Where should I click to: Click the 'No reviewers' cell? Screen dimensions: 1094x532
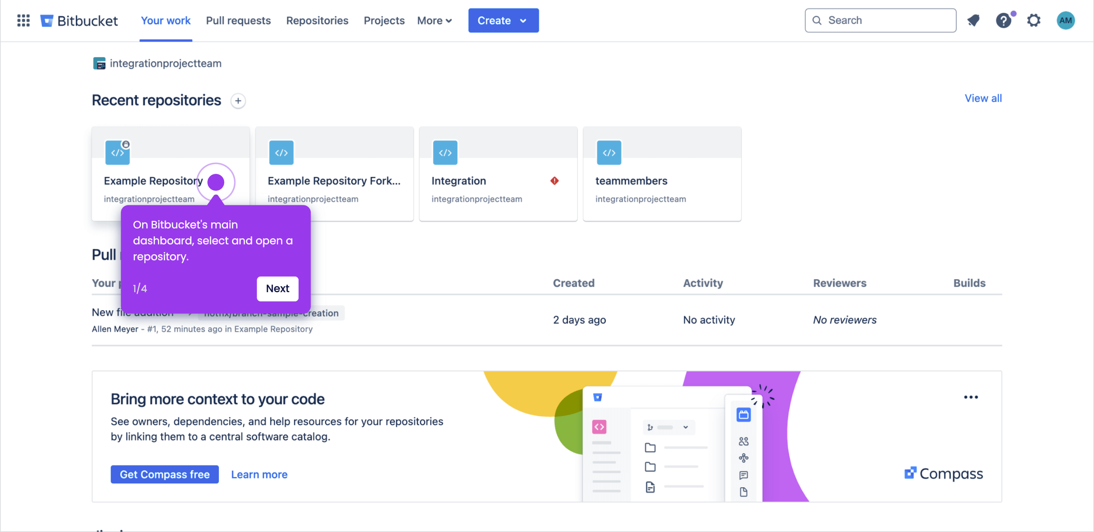[x=844, y=320]
